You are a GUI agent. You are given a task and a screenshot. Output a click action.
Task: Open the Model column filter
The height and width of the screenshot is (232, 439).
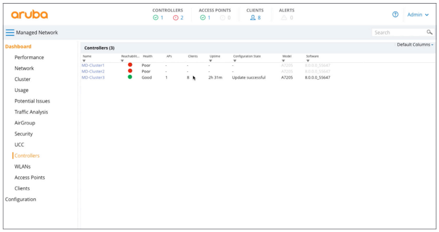[284, 60]
